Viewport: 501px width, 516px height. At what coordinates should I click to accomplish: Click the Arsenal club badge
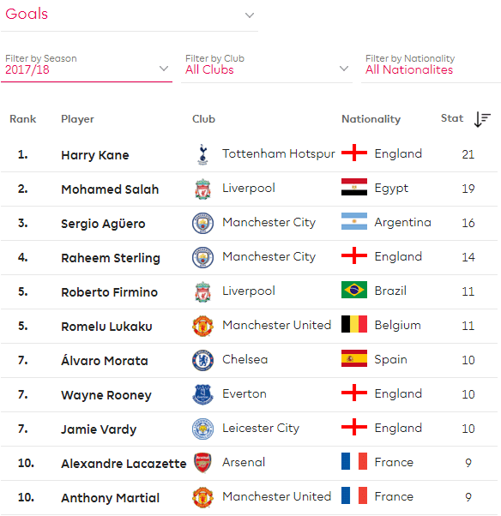202,463
